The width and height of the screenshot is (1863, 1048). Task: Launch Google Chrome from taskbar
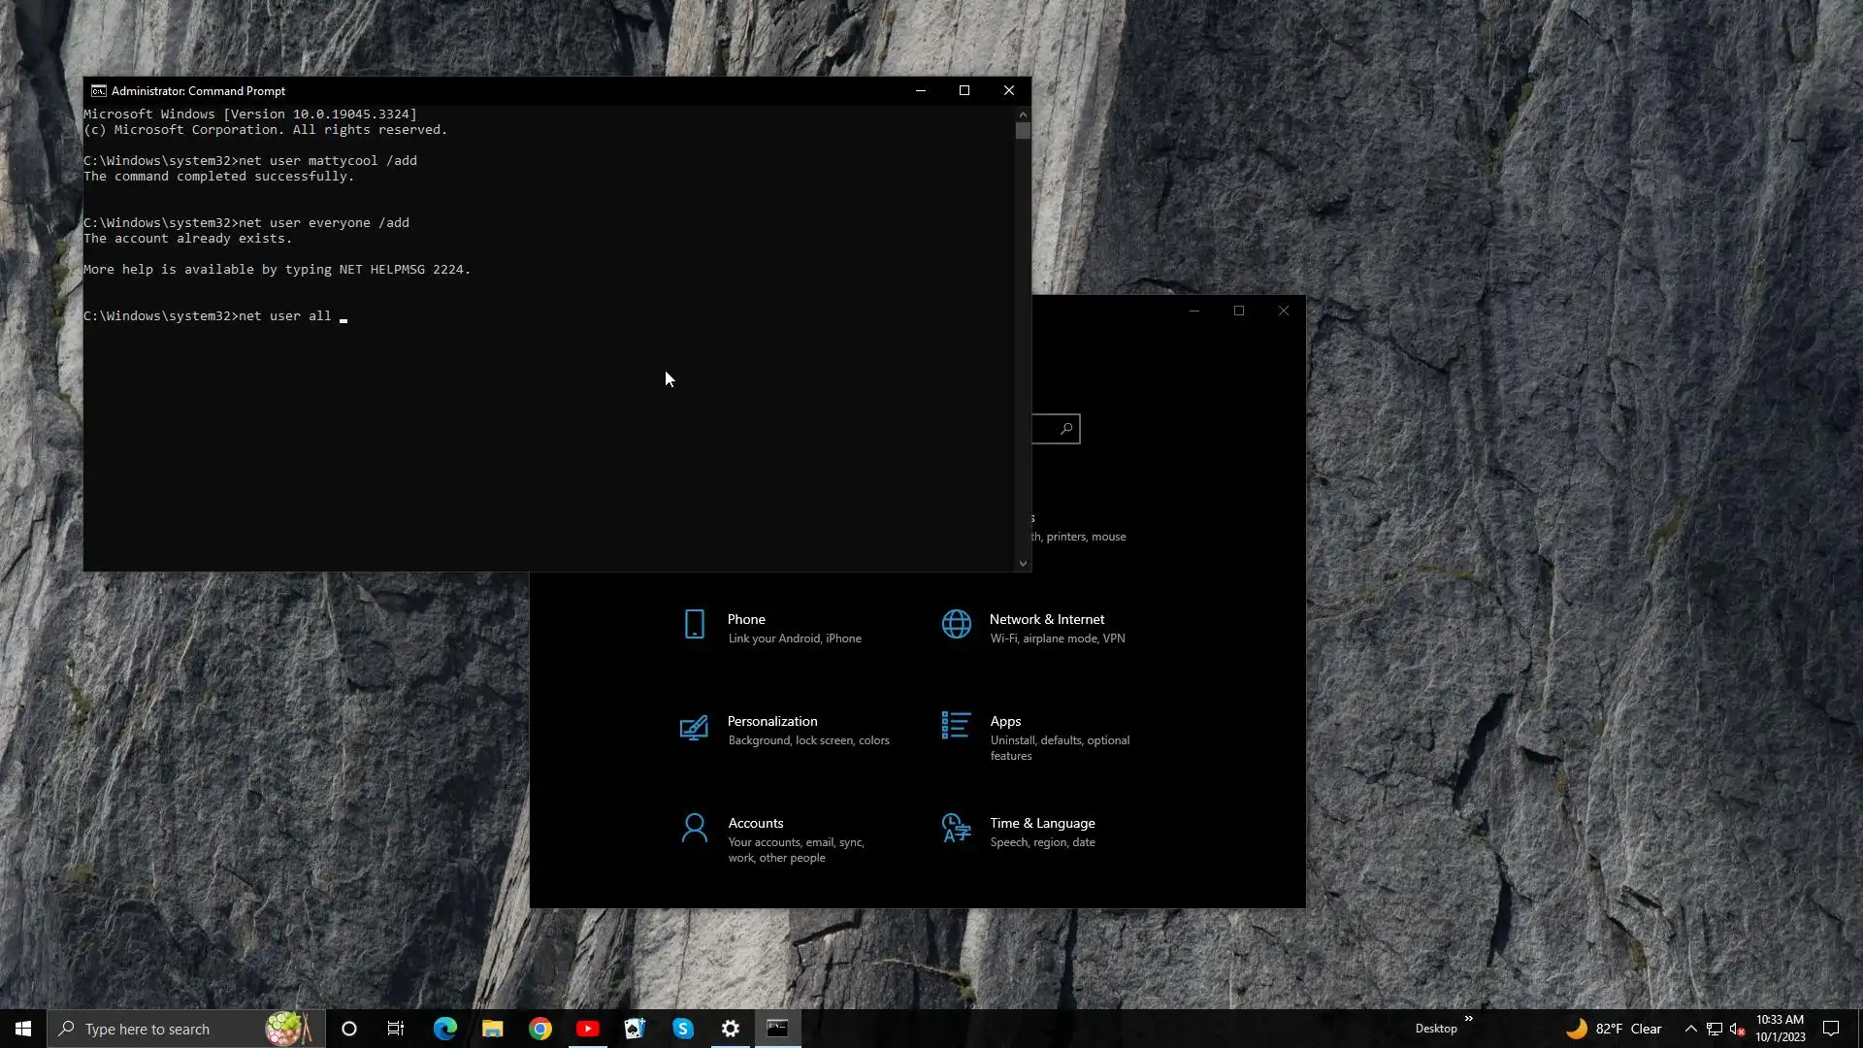(x=540, y=1029)
